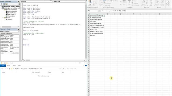Collapse the Microsoft Excel Objects folder
The width and height of the screenshot is (172, 96).
(x=3, y=10)
